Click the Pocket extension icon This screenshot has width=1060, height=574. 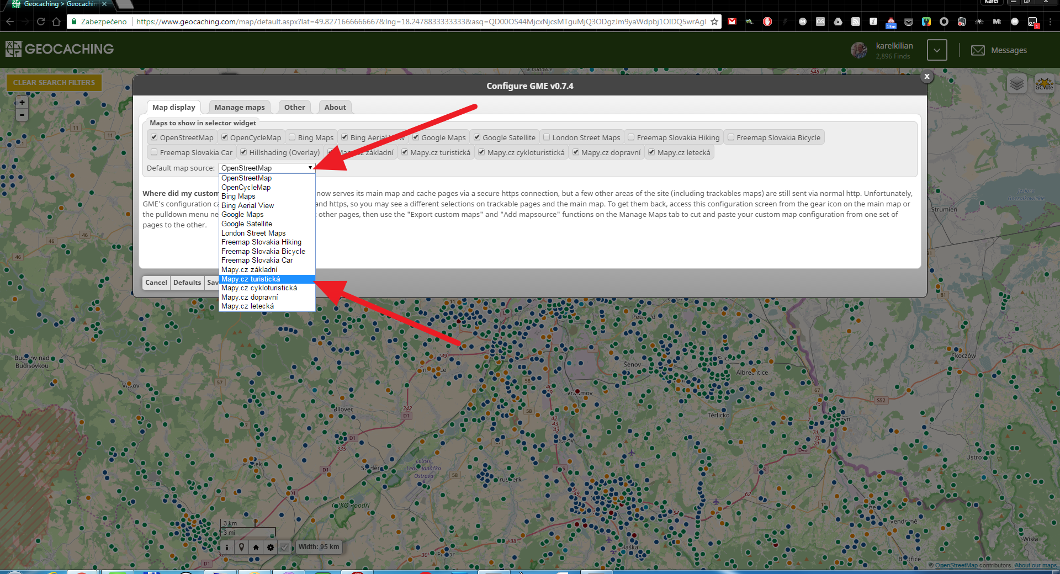[x=909, y=22]
